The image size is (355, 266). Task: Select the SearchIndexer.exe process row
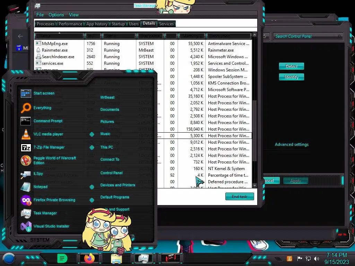click(143, 56)
